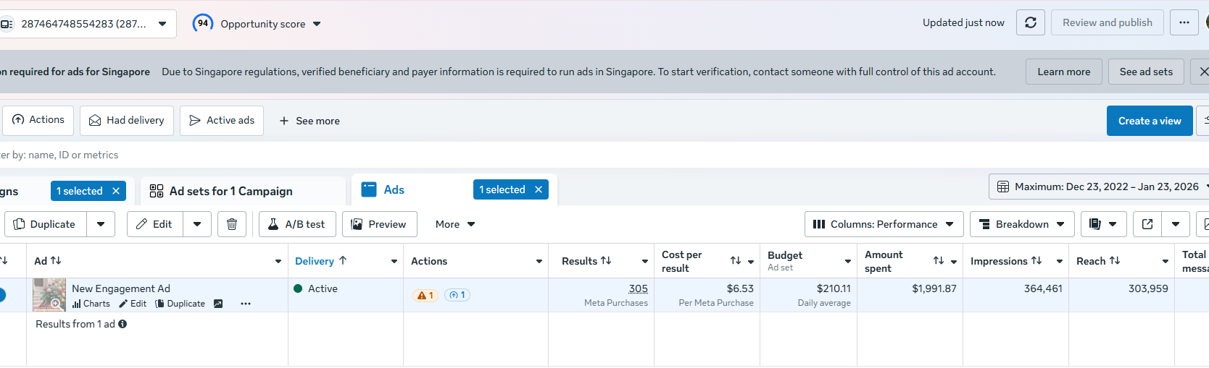Select the Ads tab
Viewport: 1209px width, 368px height.
tap(394, 189)
